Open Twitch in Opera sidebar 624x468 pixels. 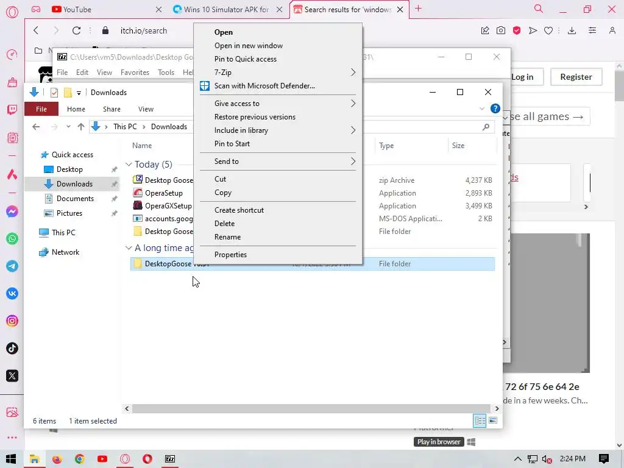[x=12, y=110]
